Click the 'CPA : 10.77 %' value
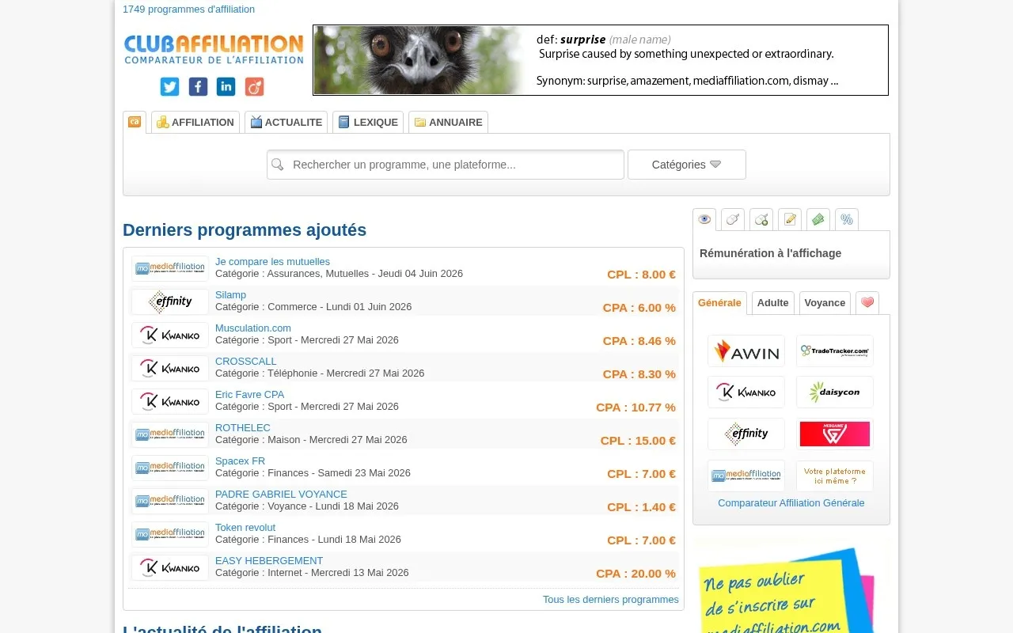The image size is (1013, 633). (635, 407)
